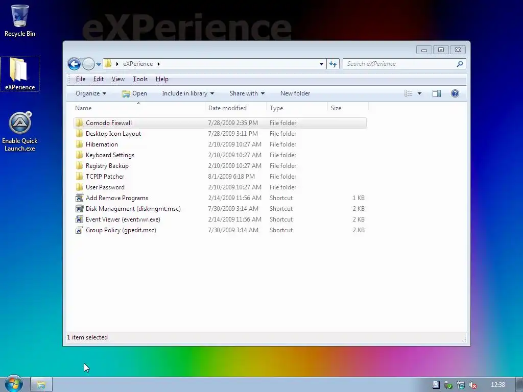Viewport: 523px width, 392px height.
Task: Expand the Share with dropdown
Action: [x=247, y=93]
